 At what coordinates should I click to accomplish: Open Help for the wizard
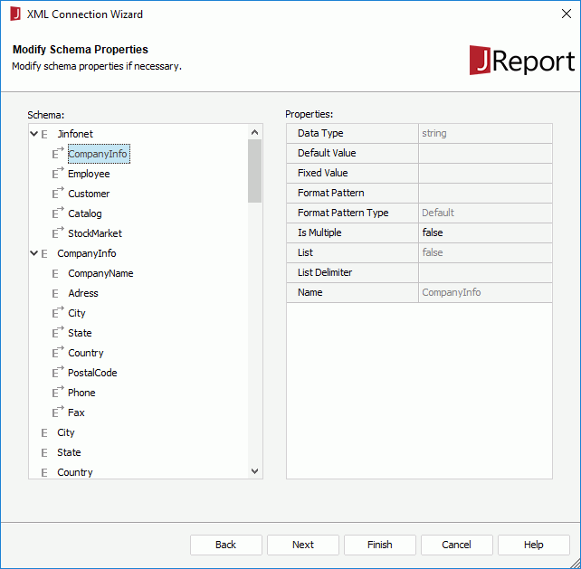534,545
